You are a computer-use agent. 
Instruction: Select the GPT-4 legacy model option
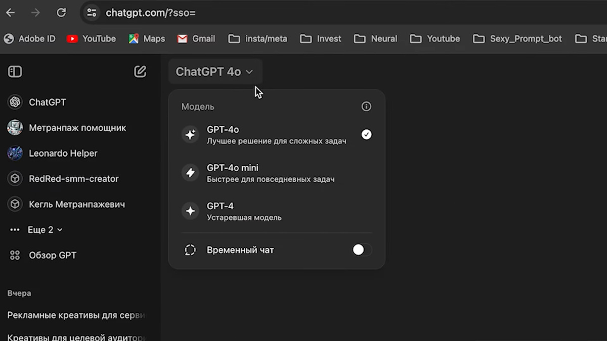coord(277,211)
